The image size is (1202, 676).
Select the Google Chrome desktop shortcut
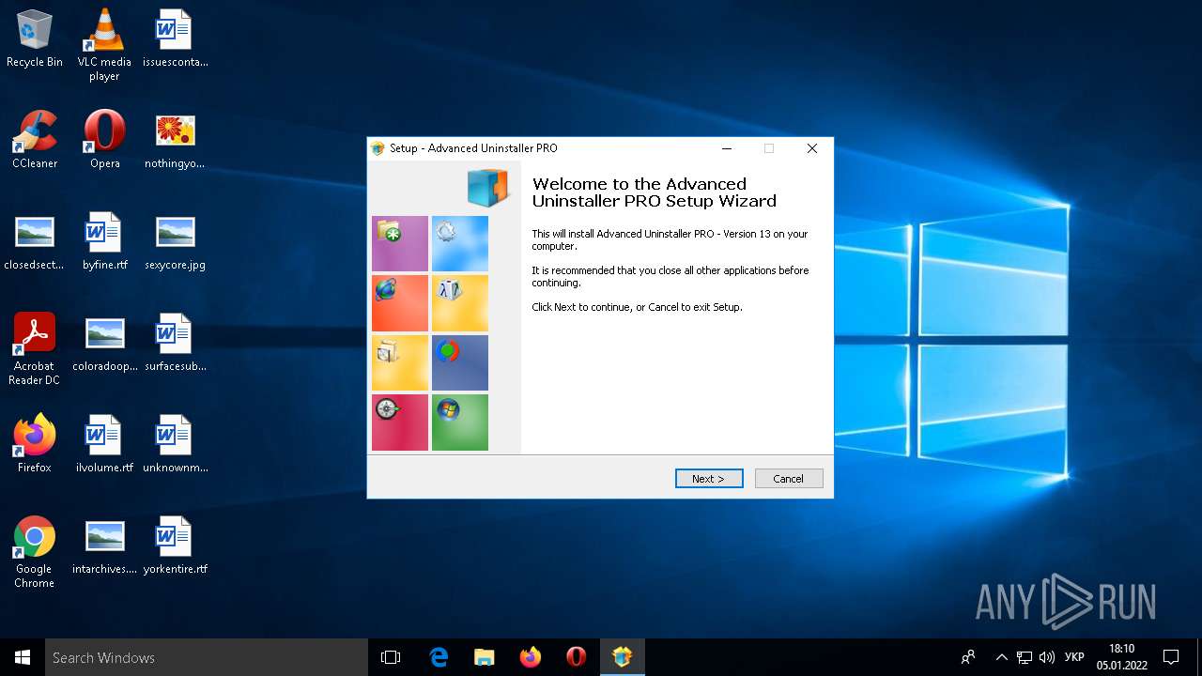pyautogui.click(x=35, y=552)
